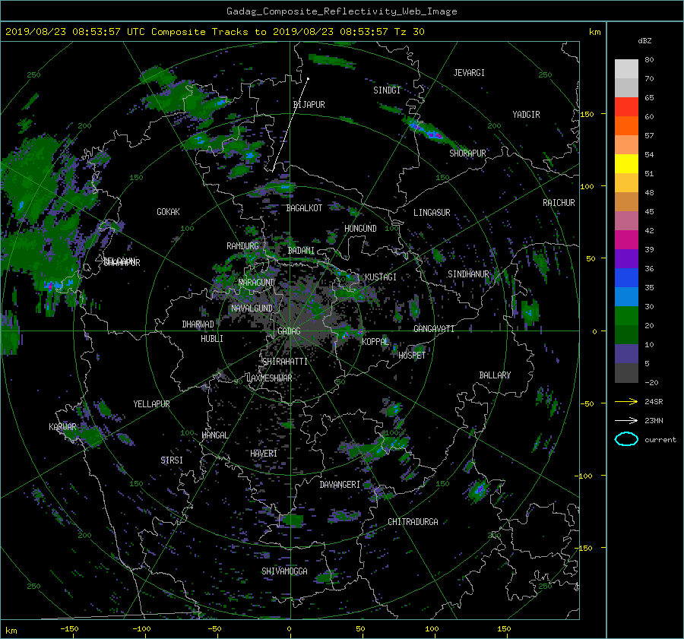Click the RAMDURG city label
This screenshot has height=639, width=684.
click(x=242, y=246)
